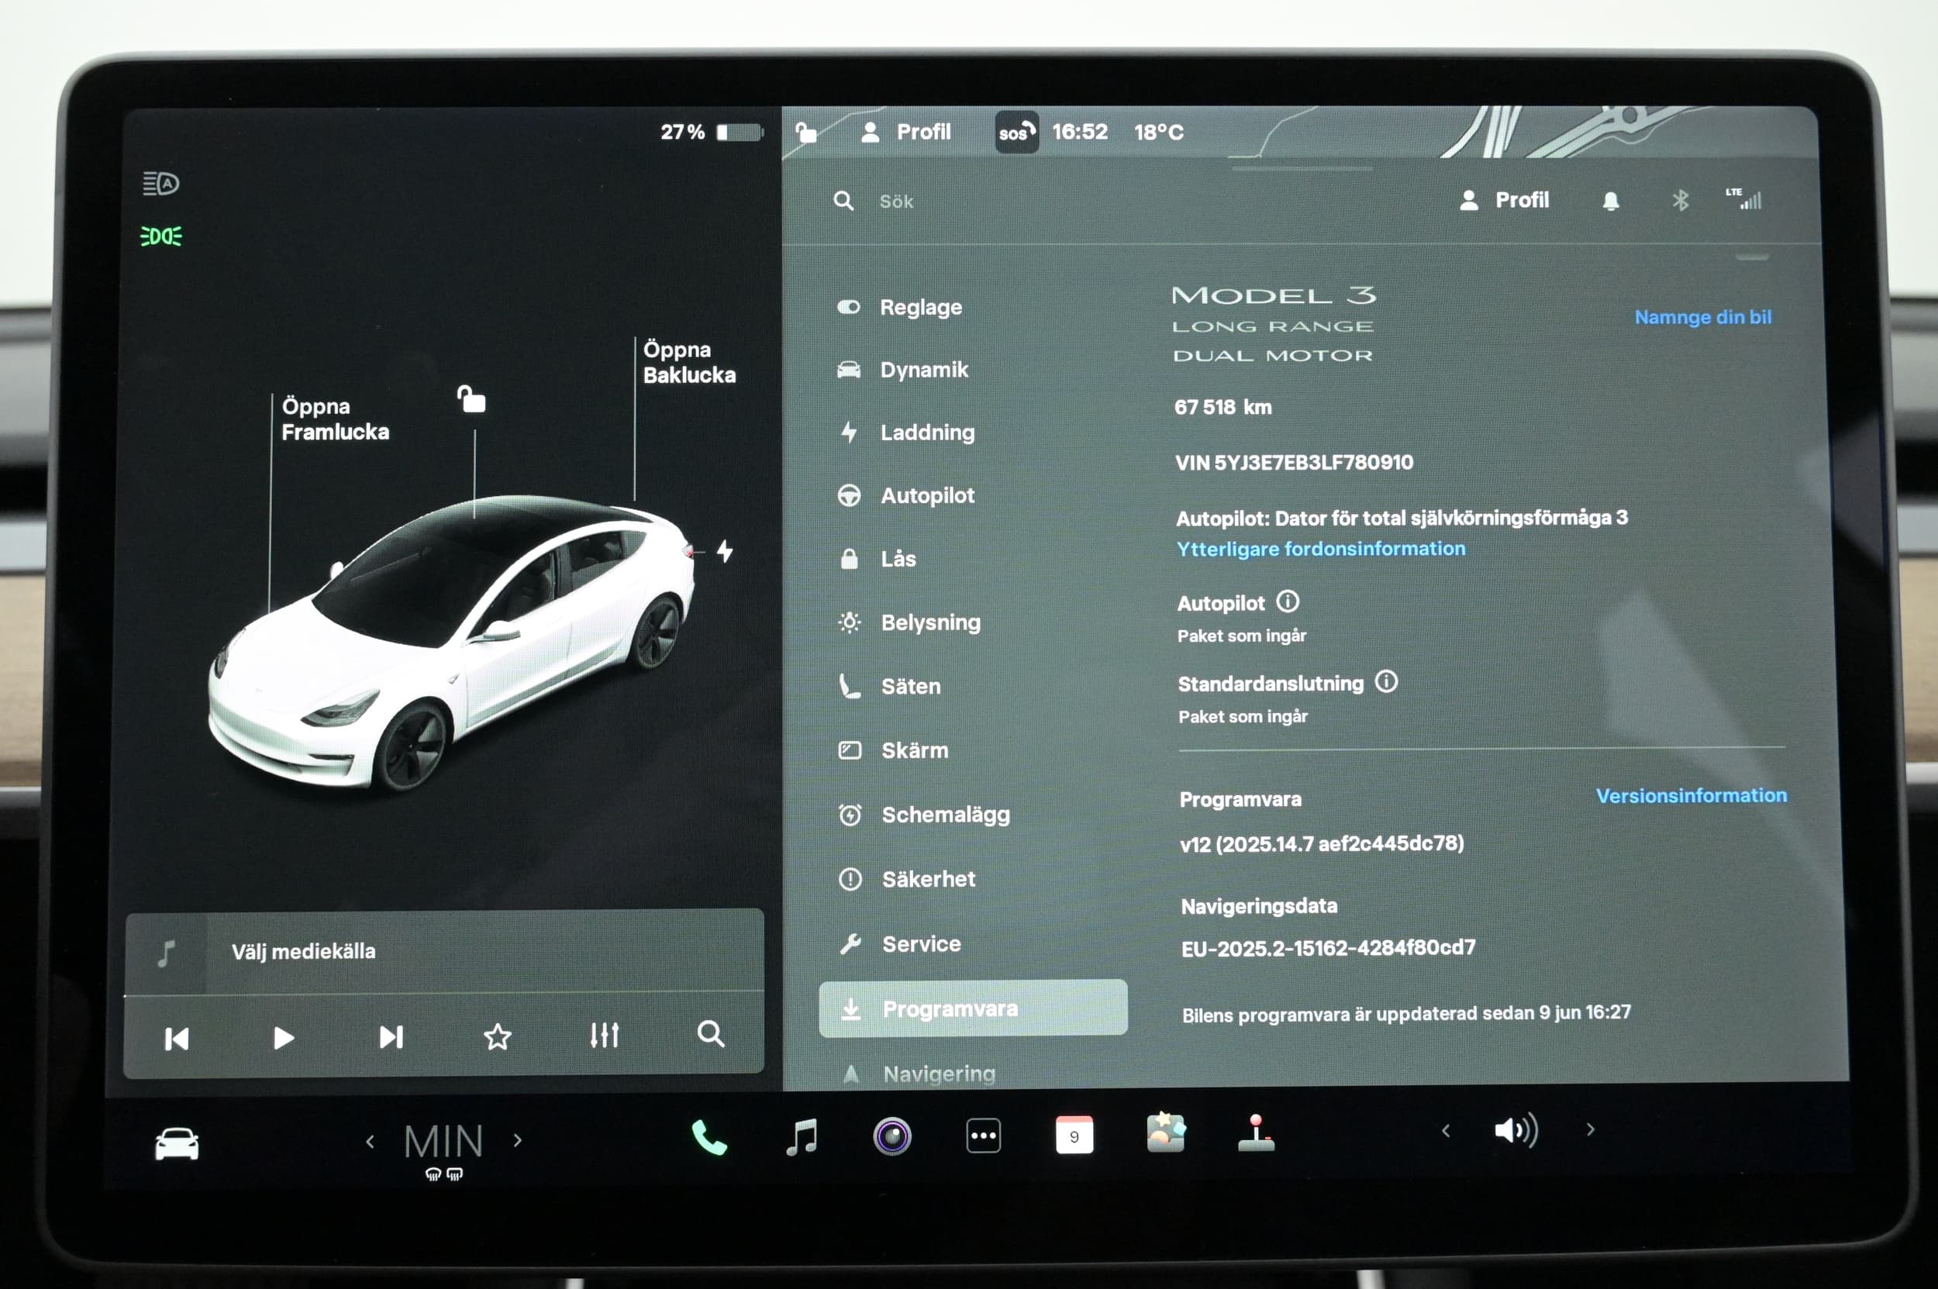
Task: Open the music app in the dock
Action: point(802,1137)
